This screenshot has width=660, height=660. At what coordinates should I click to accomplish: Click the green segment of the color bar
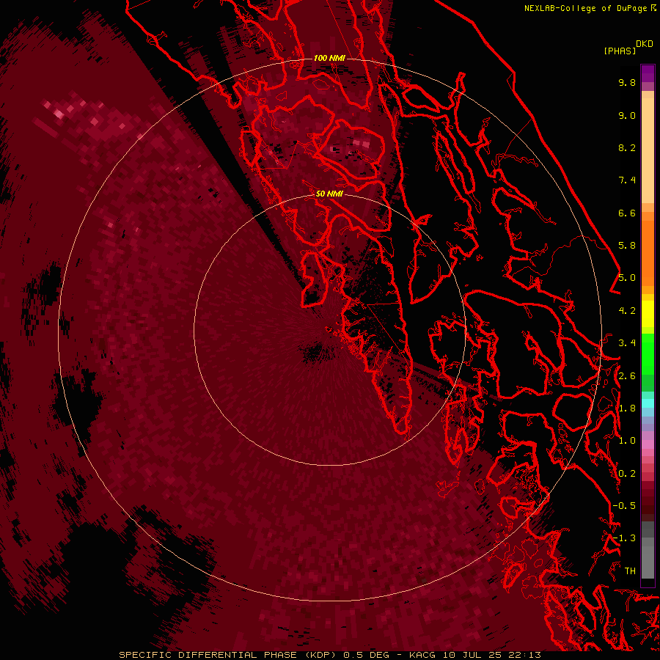pos(648,362)
